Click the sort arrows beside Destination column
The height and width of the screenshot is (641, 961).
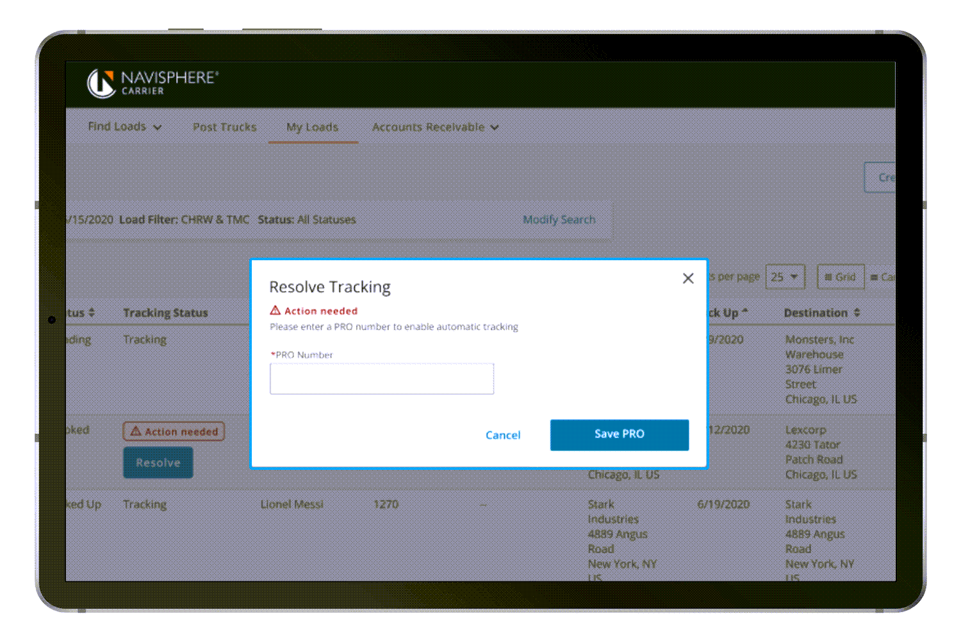857,313
